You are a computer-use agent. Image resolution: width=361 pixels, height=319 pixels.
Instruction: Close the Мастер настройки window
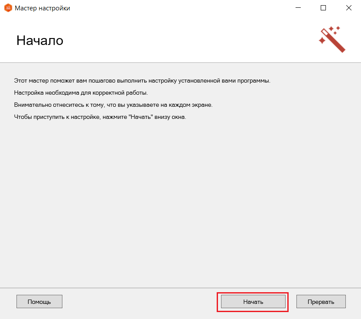point(348,8)
